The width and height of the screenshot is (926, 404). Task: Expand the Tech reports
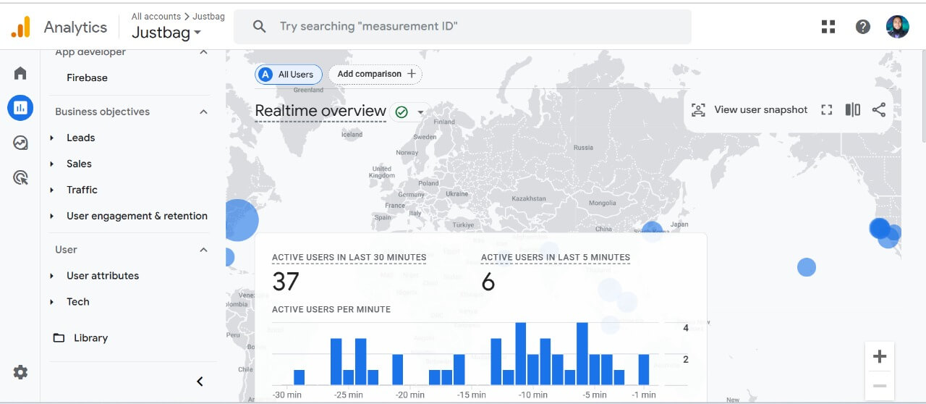click(x=52, y=302)
